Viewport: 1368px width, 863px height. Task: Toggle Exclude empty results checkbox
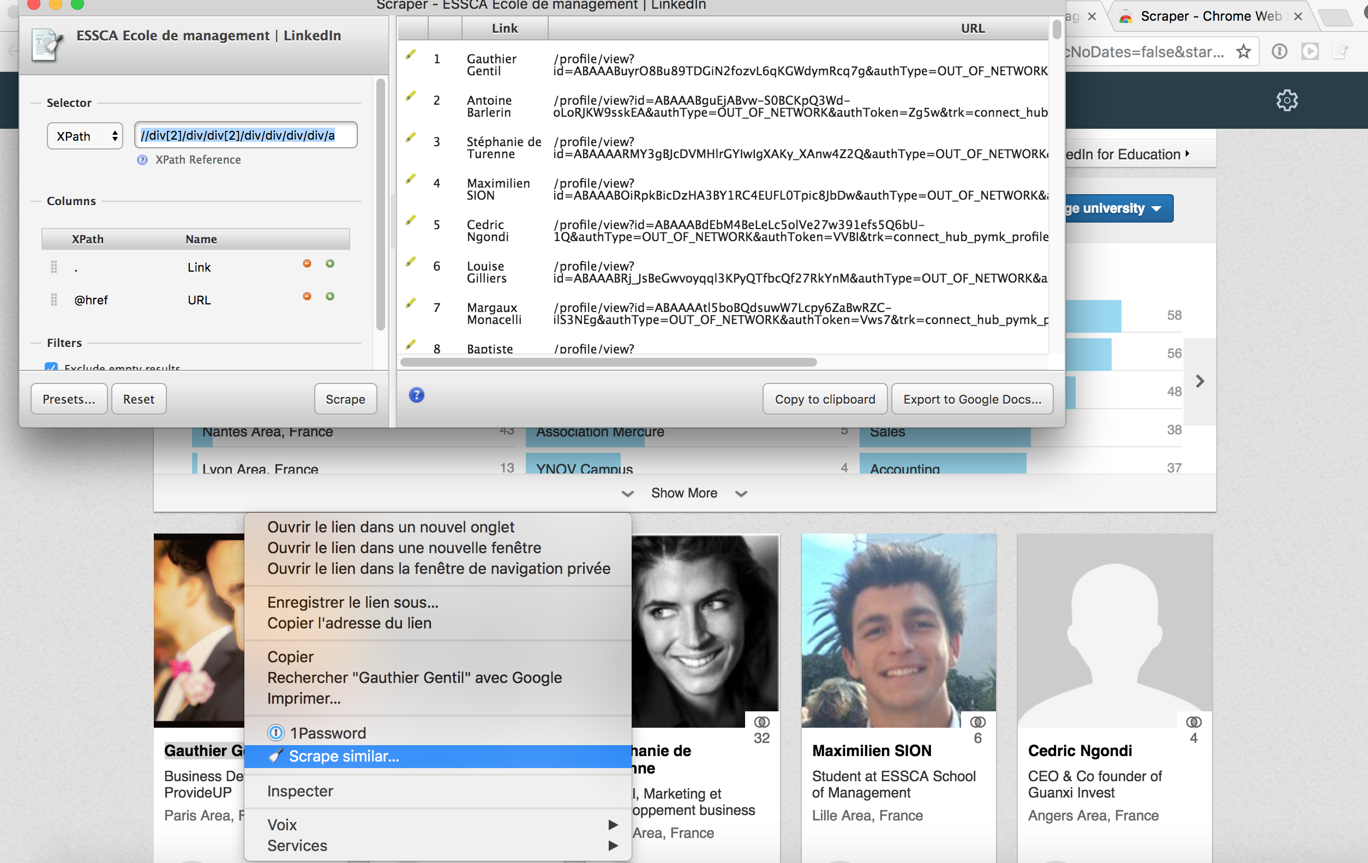pyautogui.click(x=52, y=367)
